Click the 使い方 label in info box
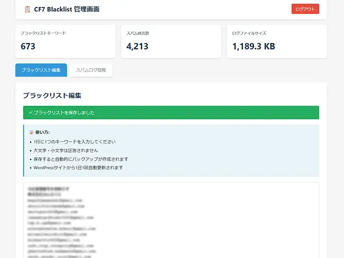 42,132
